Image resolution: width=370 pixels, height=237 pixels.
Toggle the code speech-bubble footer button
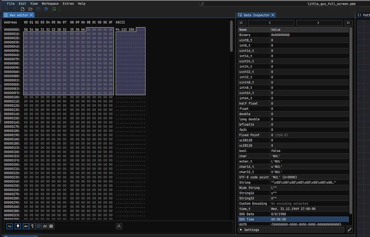[x=39, y=226]
